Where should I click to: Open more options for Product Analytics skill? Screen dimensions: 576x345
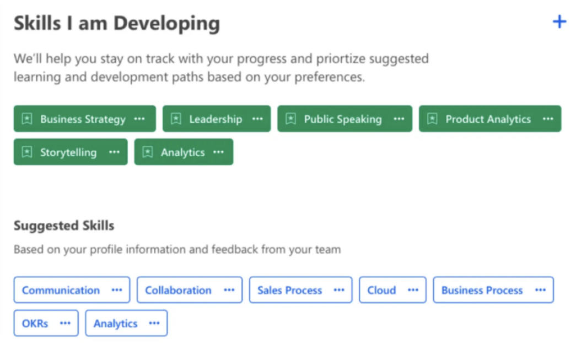point(547,119)
